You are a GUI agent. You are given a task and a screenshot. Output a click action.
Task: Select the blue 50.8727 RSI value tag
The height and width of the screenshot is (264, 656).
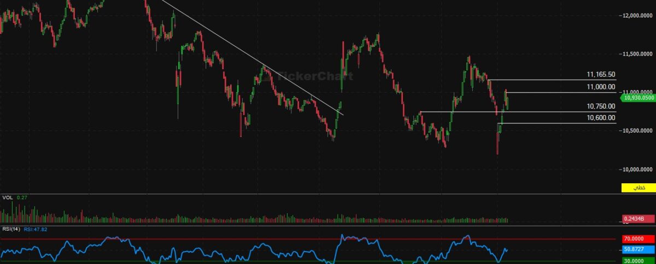(x=638, y=249)
